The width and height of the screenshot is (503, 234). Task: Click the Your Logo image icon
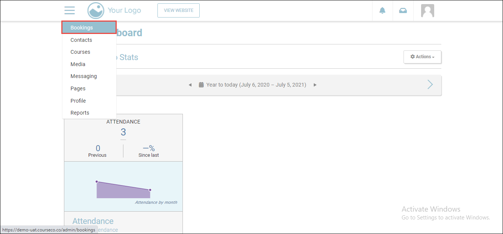pyautogui.click(x=96, y=10)
